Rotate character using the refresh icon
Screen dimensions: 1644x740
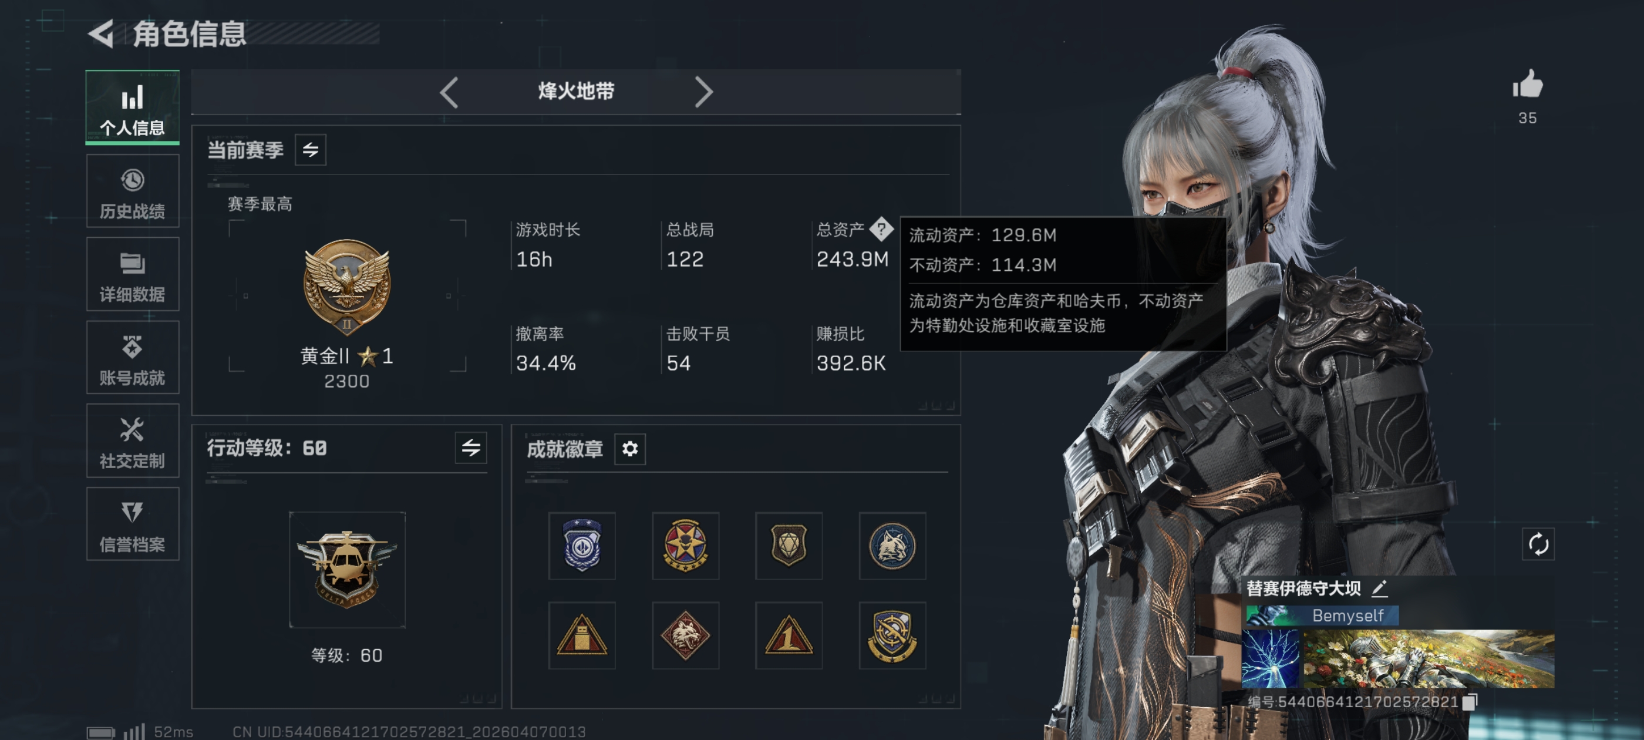(1538, 544)
